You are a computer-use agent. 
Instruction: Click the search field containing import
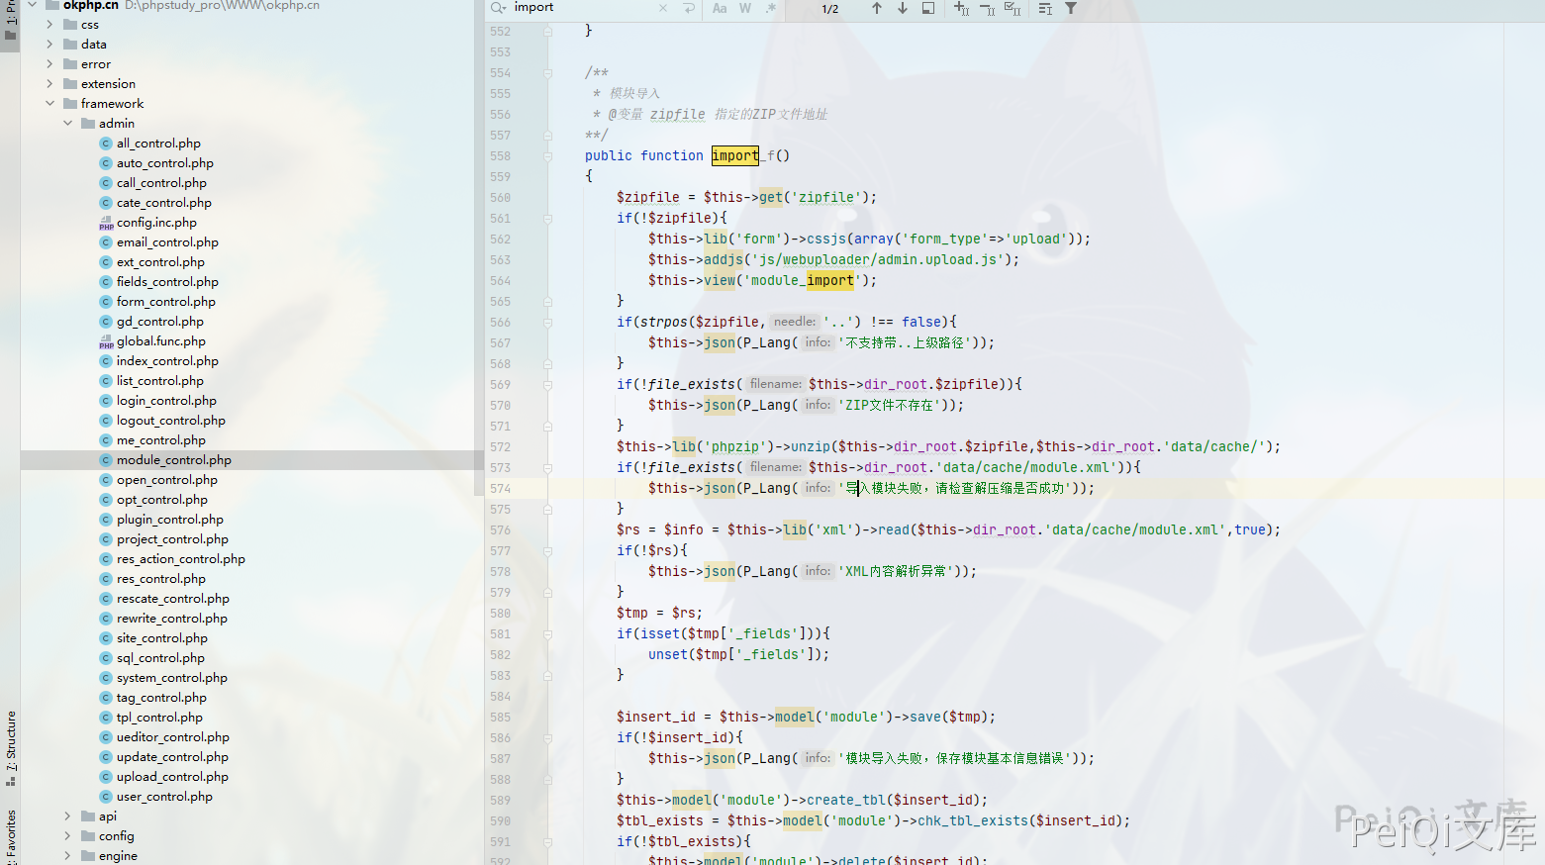click(584, 8)
